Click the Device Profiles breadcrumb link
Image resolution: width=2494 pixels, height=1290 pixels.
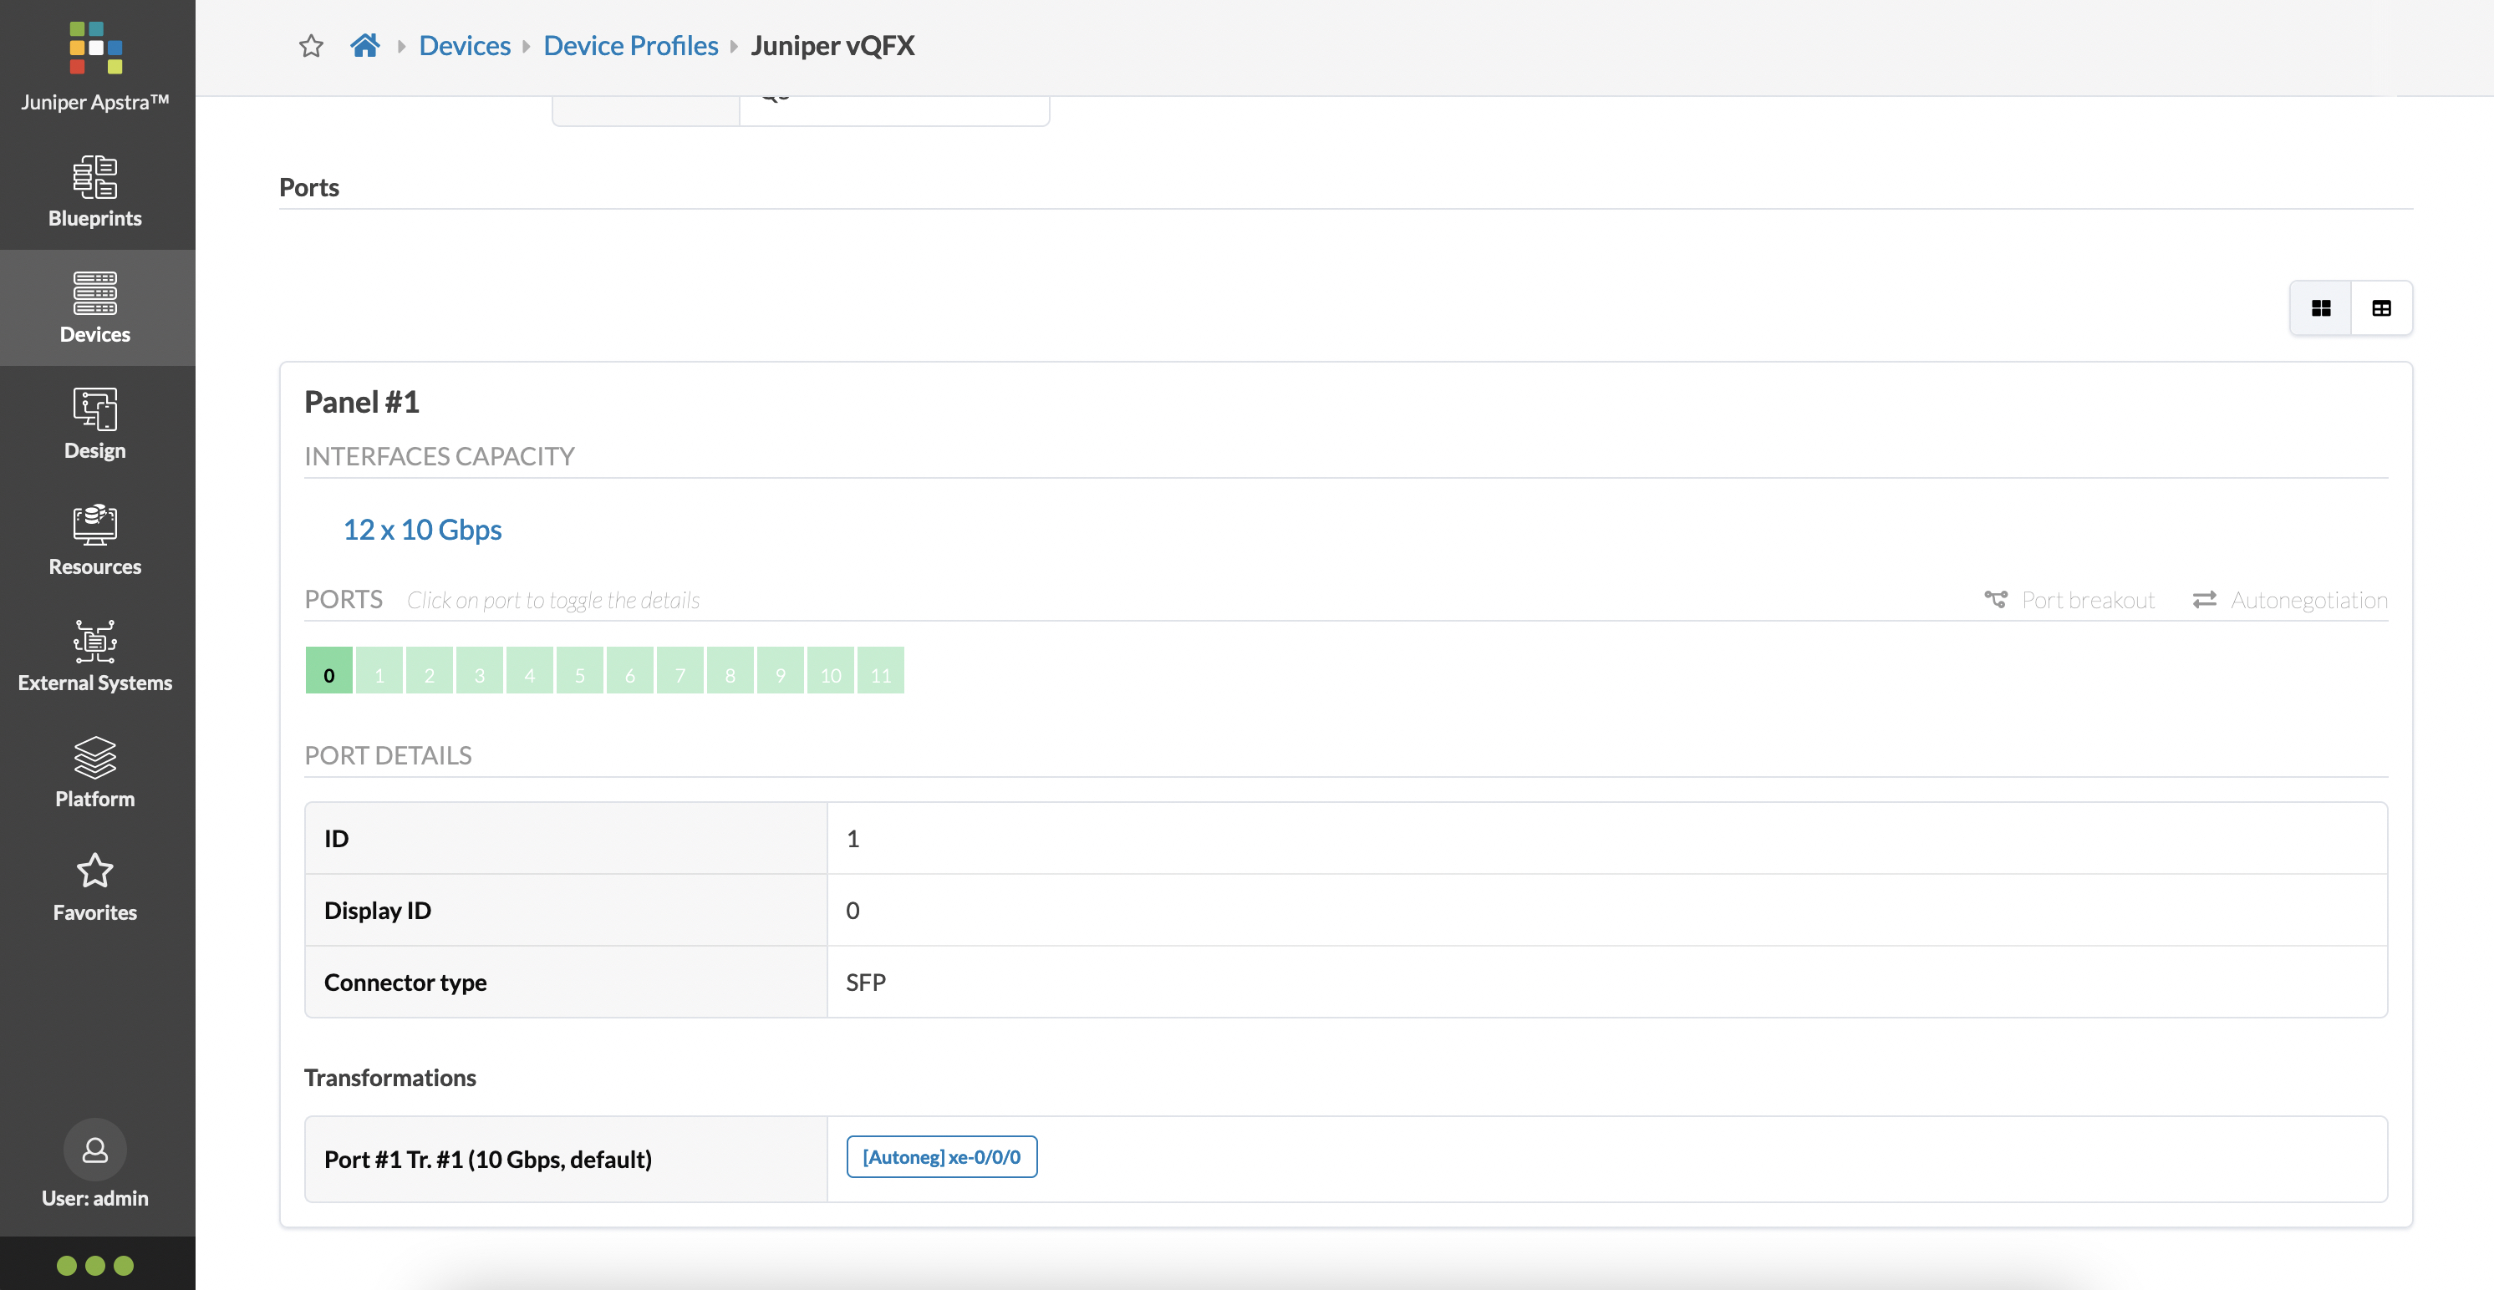631,45
